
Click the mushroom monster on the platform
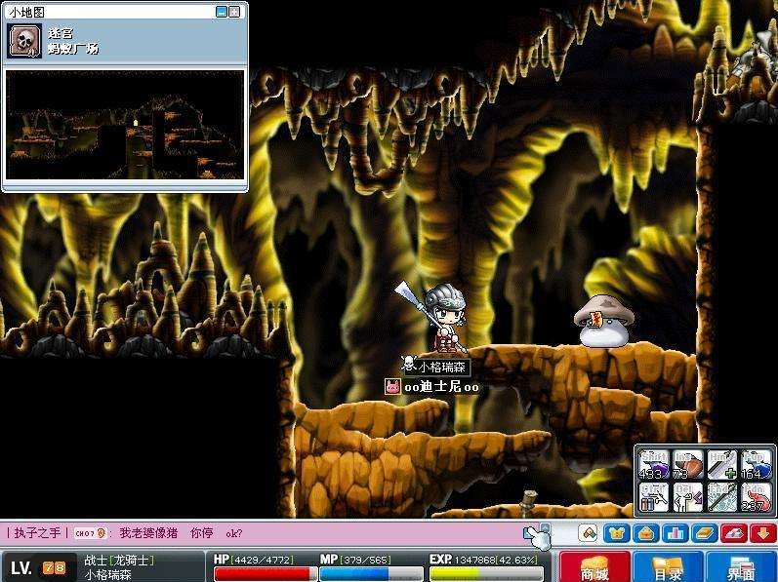coord(604,321)
